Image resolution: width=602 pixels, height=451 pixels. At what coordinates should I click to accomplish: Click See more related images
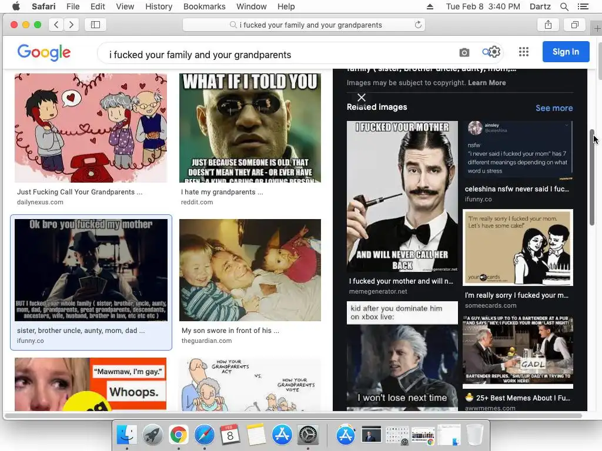point(554,108)
